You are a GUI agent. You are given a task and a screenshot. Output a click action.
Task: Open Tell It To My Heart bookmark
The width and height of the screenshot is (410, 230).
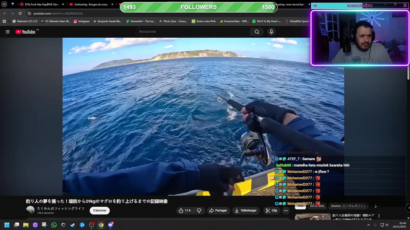point(266,21)
